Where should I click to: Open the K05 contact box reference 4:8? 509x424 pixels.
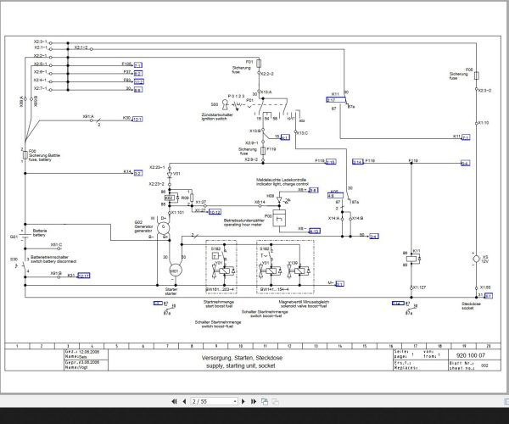(x=335, y=196)
